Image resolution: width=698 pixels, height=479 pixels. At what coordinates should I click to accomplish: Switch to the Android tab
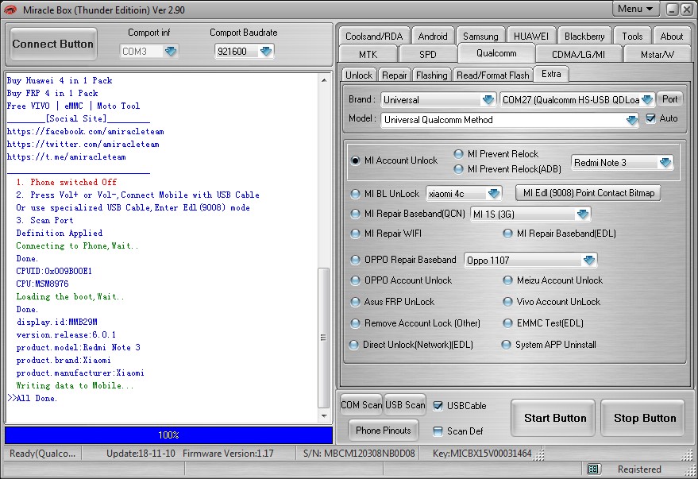[433, 37]
